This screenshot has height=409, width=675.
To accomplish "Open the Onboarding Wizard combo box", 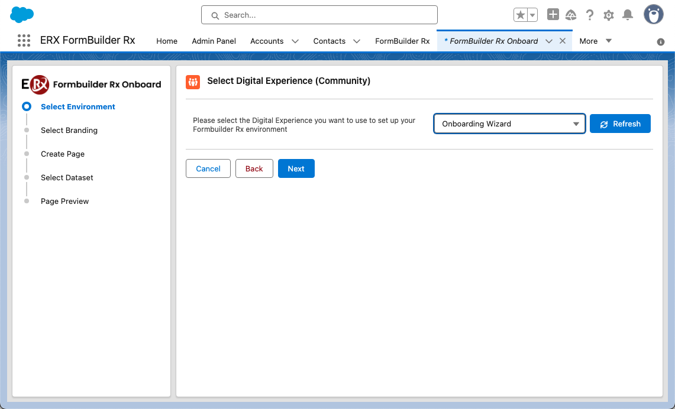I will 509,124.
